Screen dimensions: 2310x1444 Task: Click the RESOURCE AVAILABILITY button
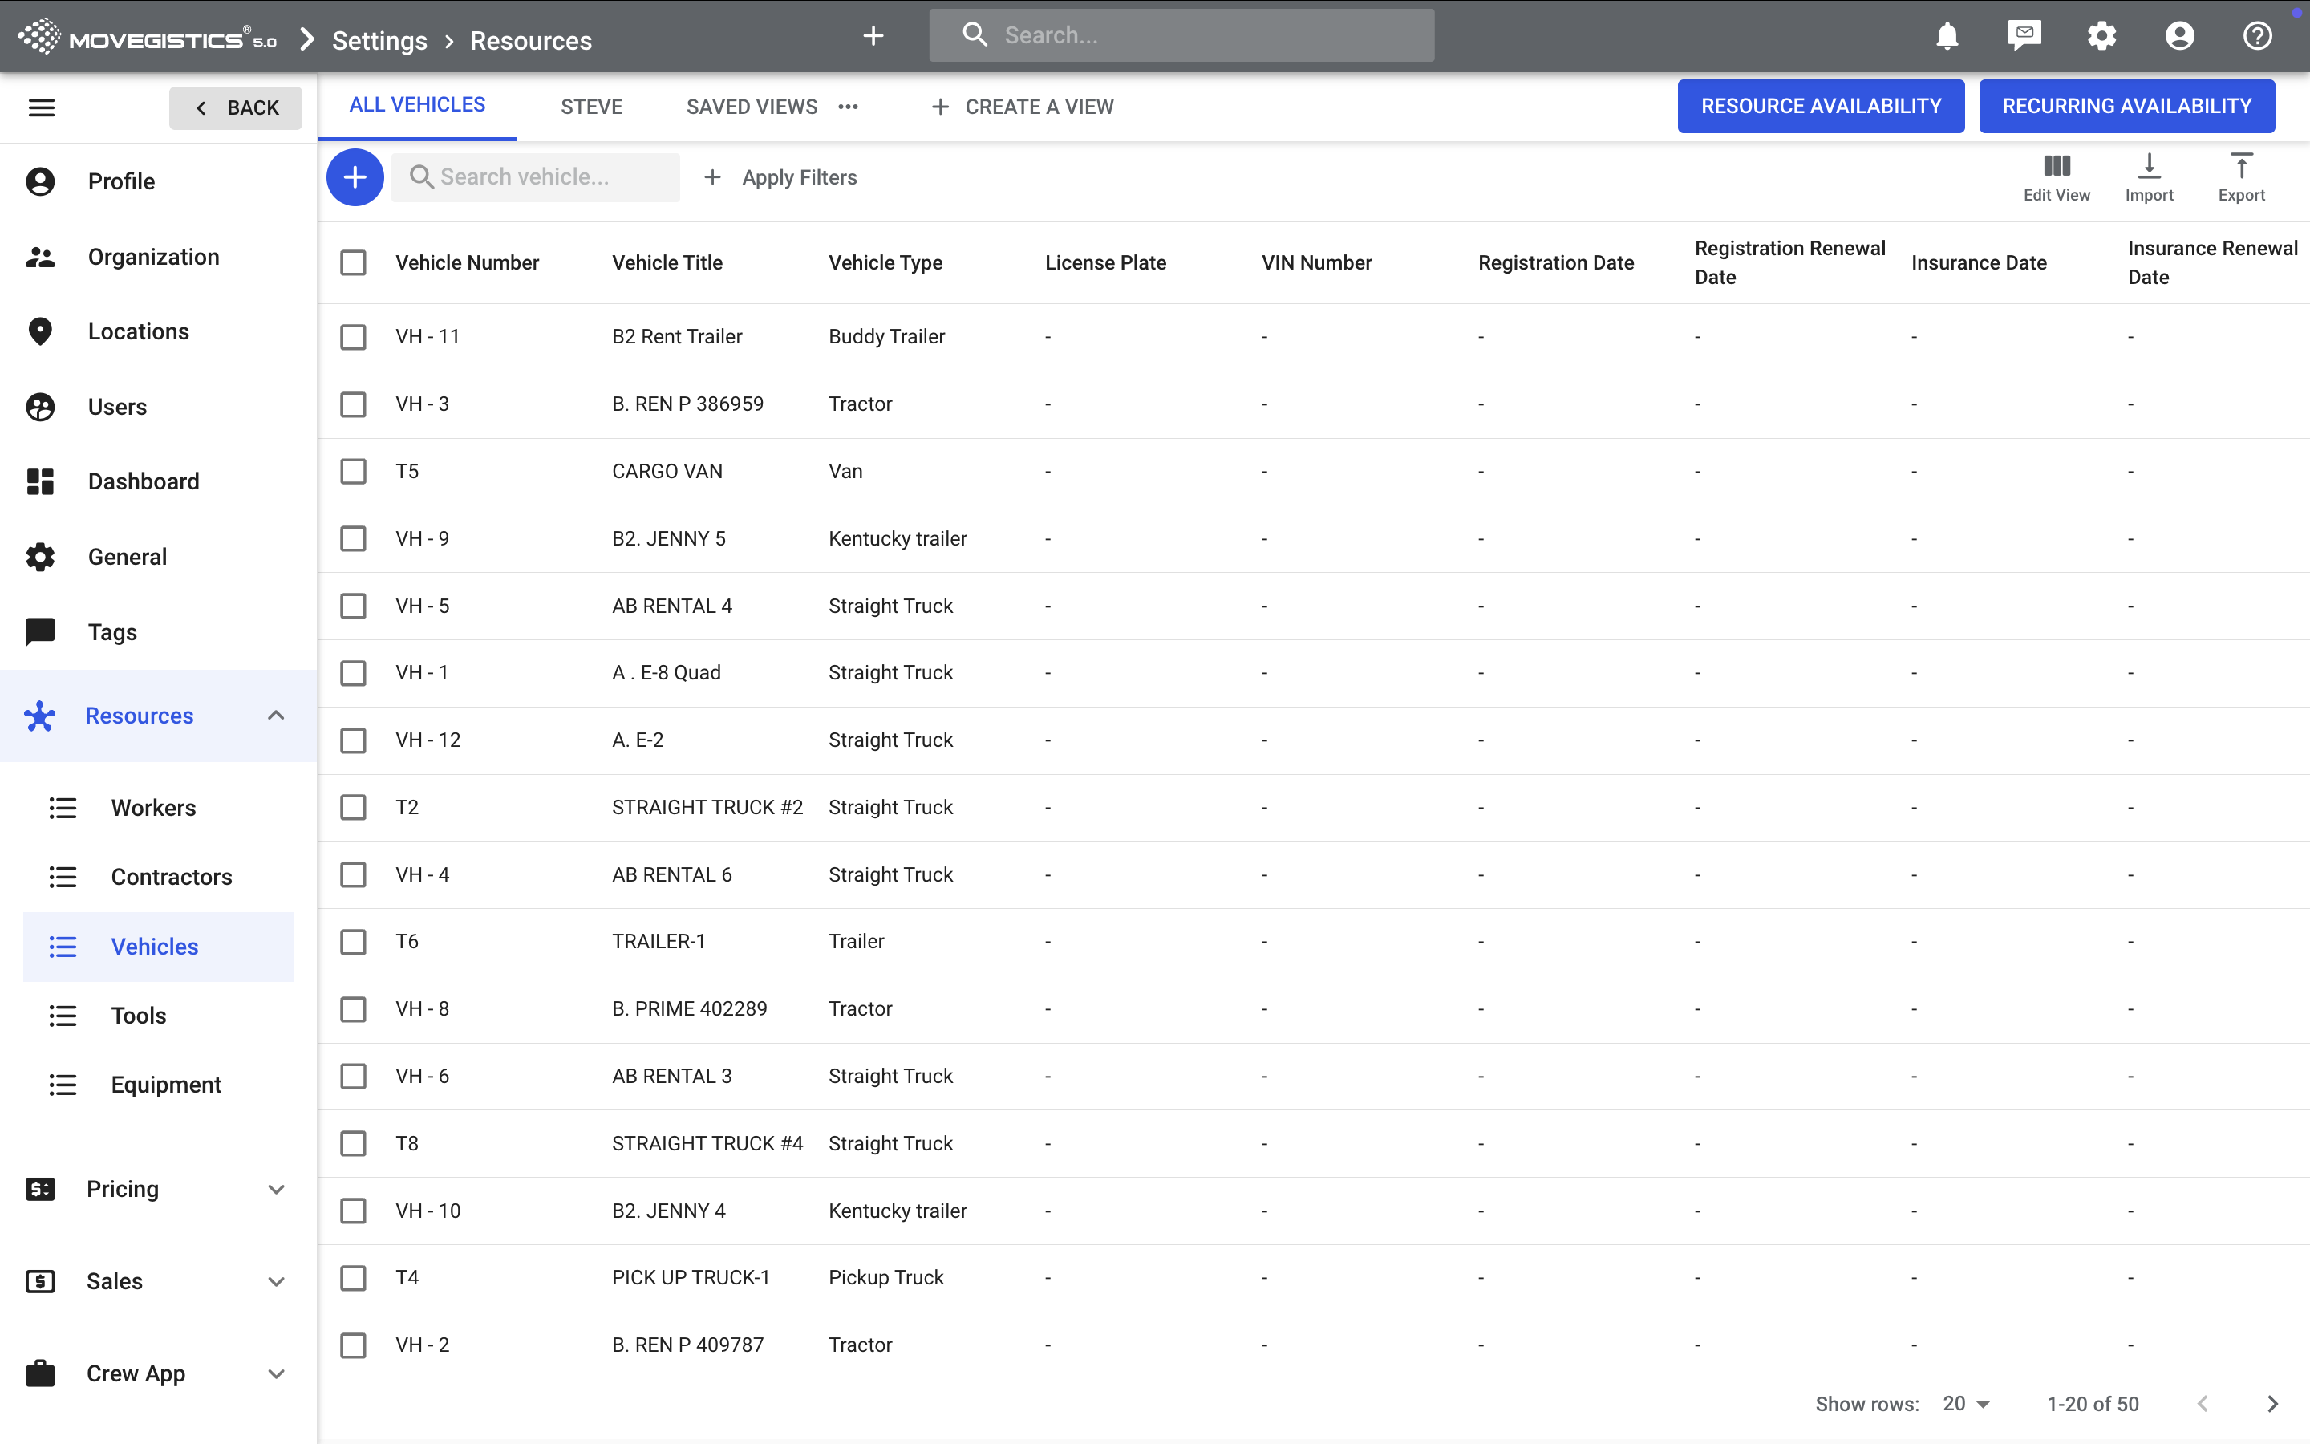(1820, 106)
